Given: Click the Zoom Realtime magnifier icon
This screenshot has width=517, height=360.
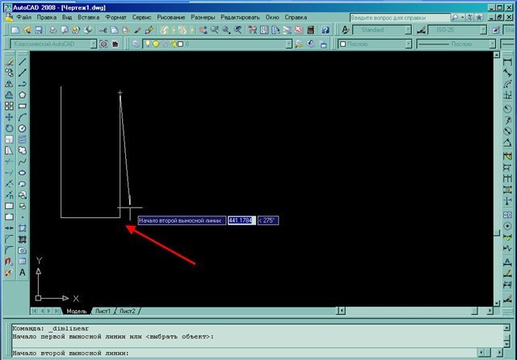Looking at the screenshot, I should 215,31.
